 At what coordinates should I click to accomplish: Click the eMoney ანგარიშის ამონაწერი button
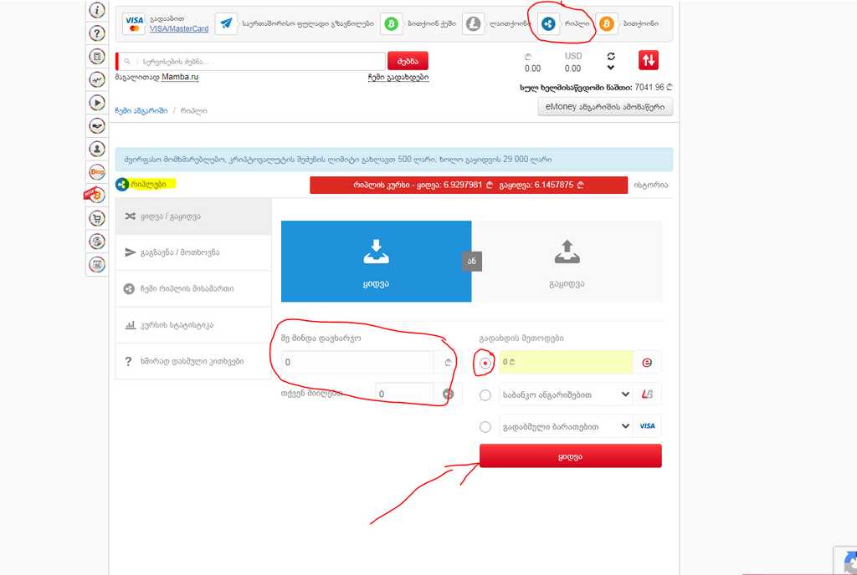[605, 107]
